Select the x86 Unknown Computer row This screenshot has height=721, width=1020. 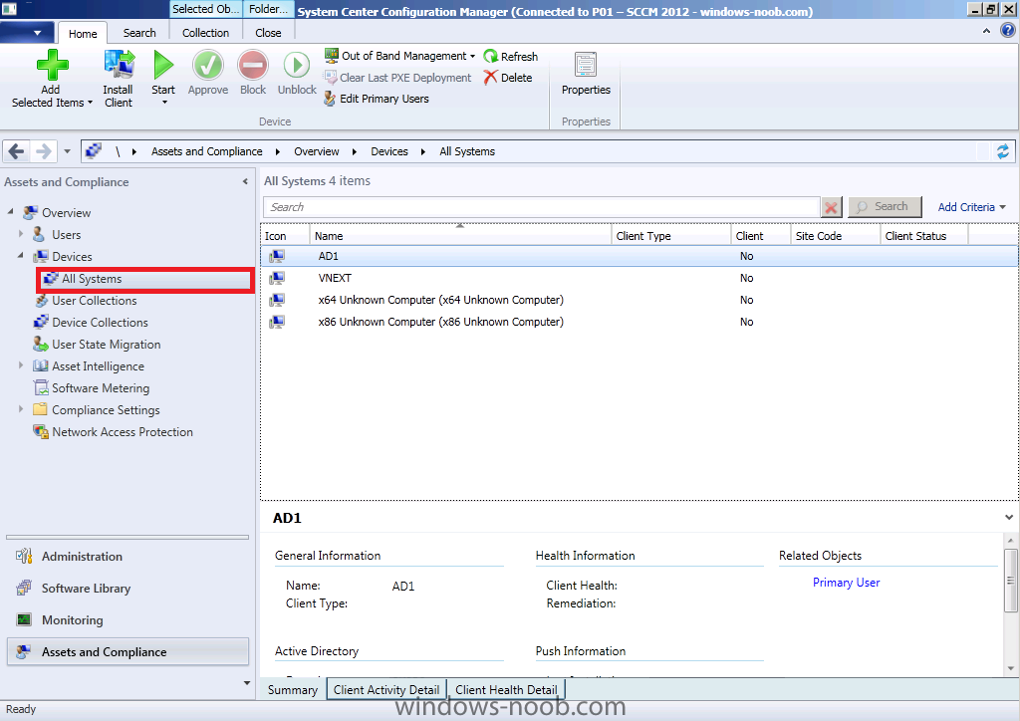(x=639, y=322)
